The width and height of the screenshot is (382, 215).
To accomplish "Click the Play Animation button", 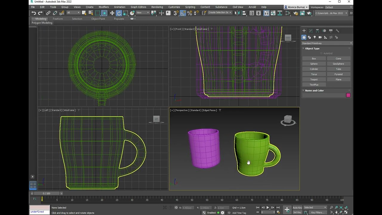I will coord(268,208).
